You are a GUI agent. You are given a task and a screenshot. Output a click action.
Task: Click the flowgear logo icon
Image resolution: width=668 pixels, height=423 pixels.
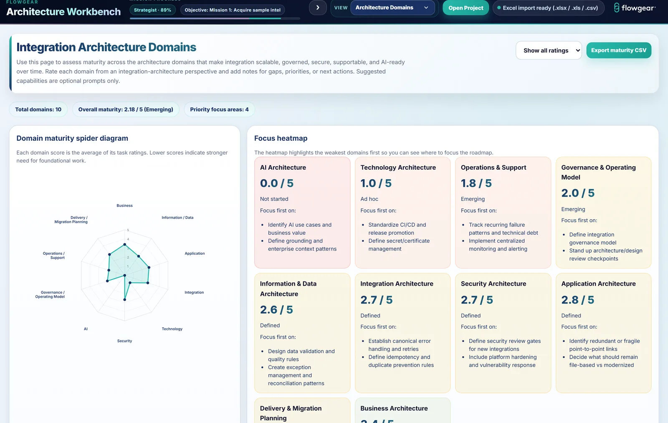click(616, 8)
